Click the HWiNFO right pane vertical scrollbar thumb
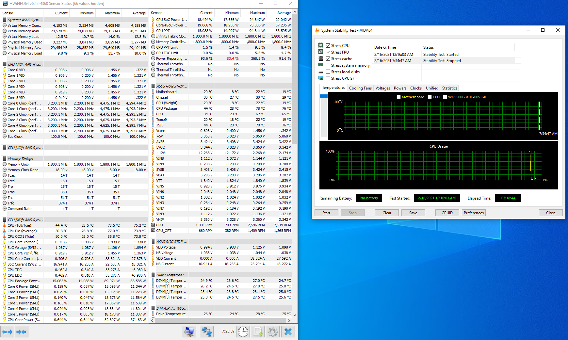The height and width of the screenshot is (340, 568). [x=295, y=78]
